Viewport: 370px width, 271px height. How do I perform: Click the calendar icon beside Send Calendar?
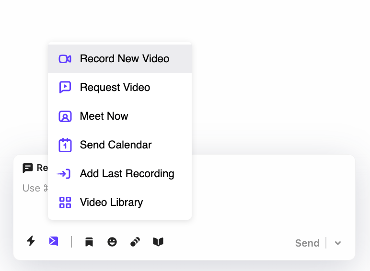click(65, 145)
